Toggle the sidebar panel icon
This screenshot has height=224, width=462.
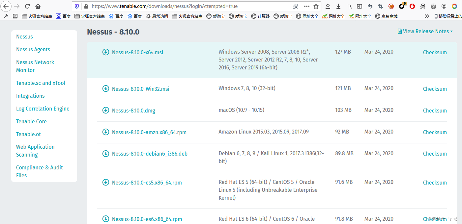click(360, 6)
